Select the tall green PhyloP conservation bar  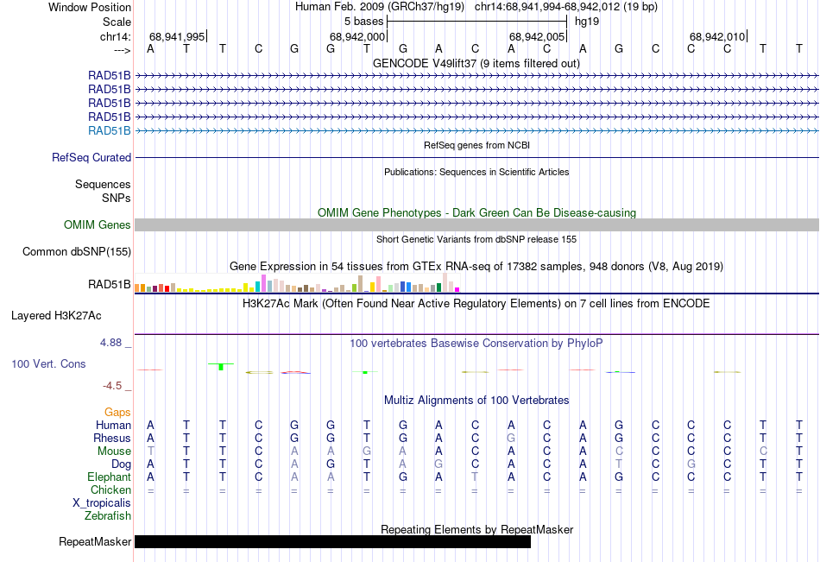point(221,367)
